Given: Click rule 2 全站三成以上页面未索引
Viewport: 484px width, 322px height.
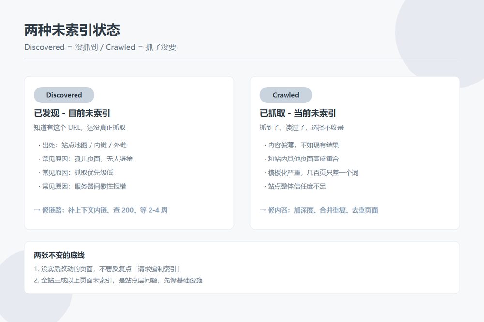Looking at the screenshot, I should pyautogui.click(x=118, y=280).
